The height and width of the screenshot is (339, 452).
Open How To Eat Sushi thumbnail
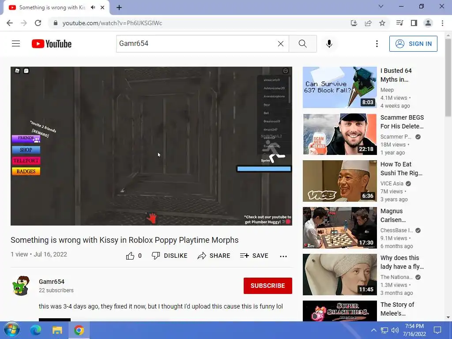[339, 181]
